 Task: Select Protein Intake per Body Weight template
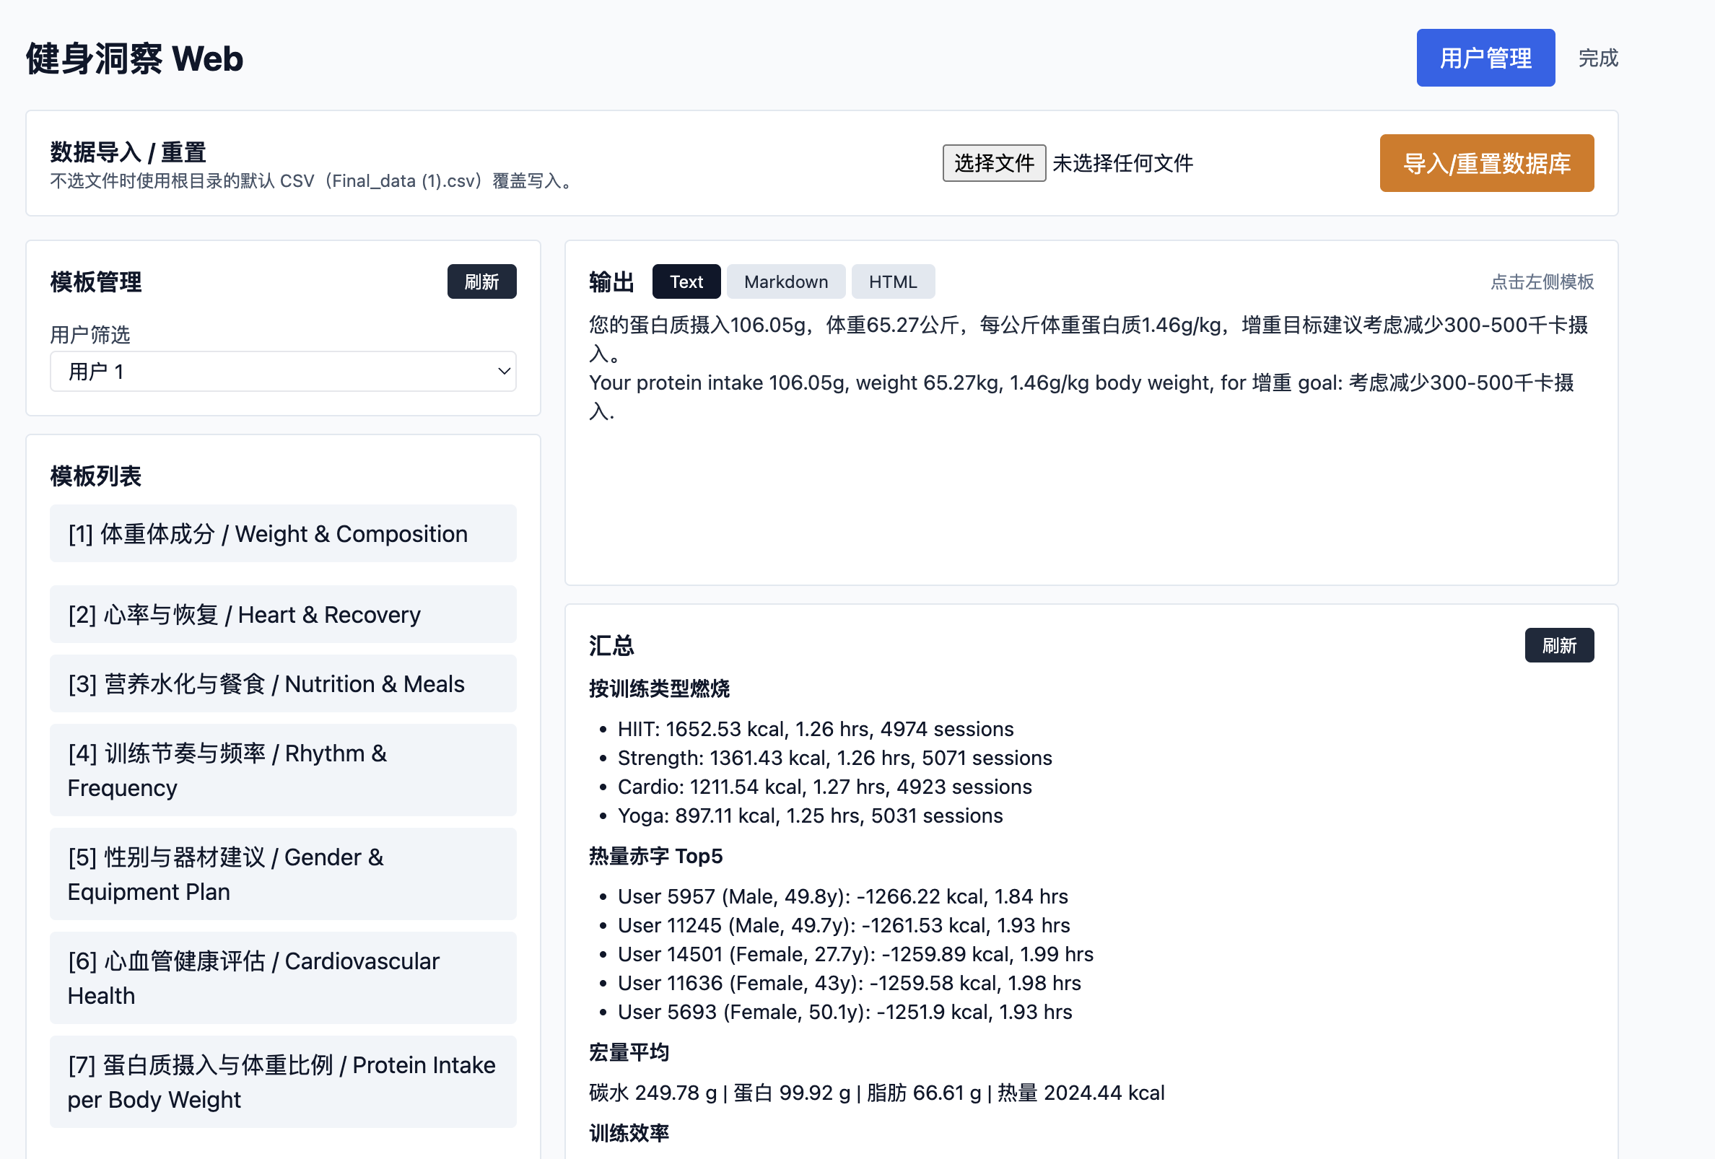pyautogui.click(x=283, y=1082)
